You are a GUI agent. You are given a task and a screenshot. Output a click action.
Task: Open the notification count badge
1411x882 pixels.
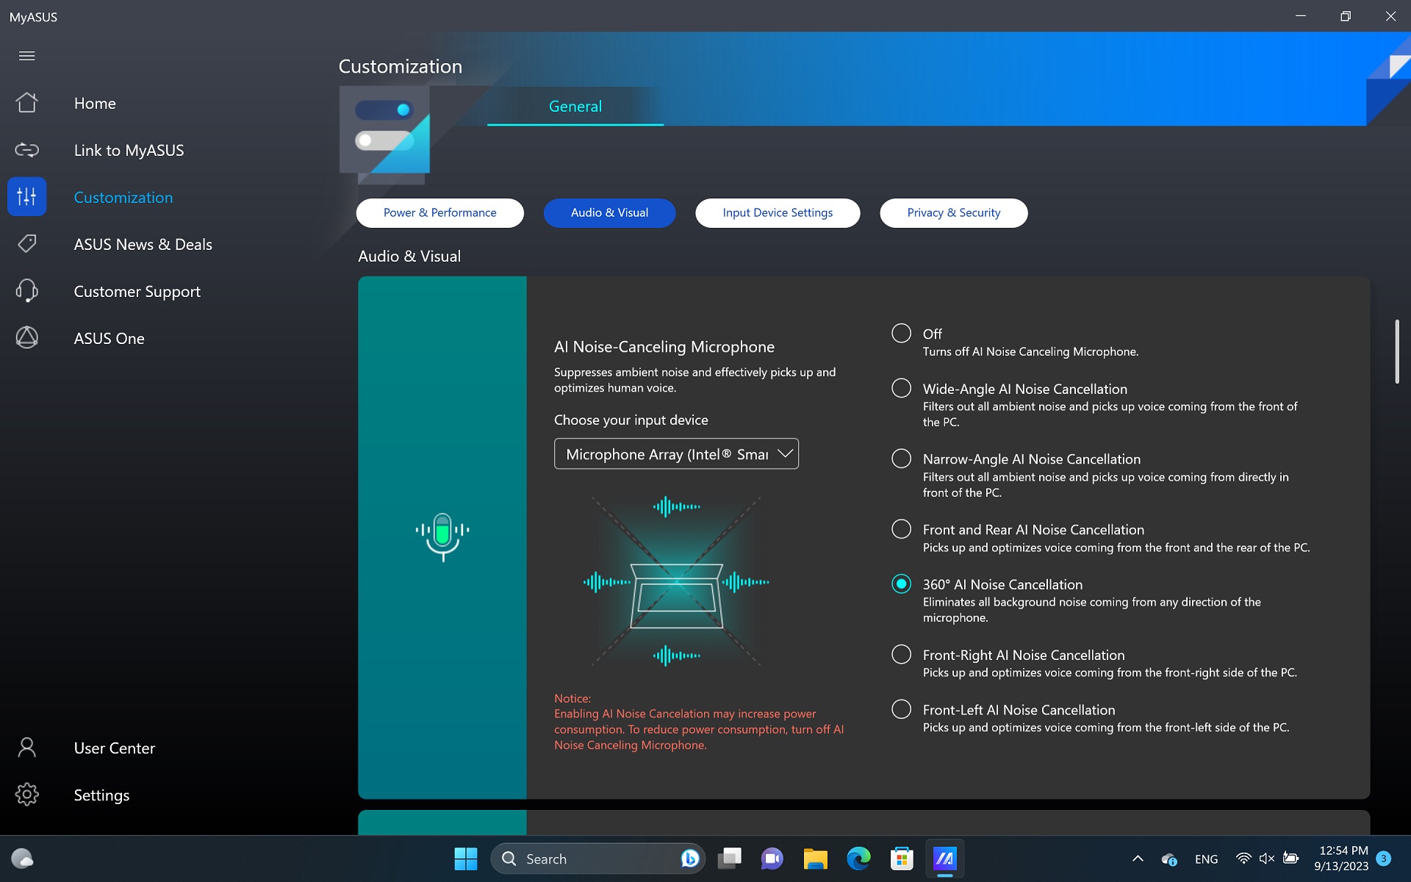1383,858
